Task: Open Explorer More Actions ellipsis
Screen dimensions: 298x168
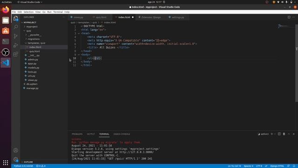Action: click(64, 17)
